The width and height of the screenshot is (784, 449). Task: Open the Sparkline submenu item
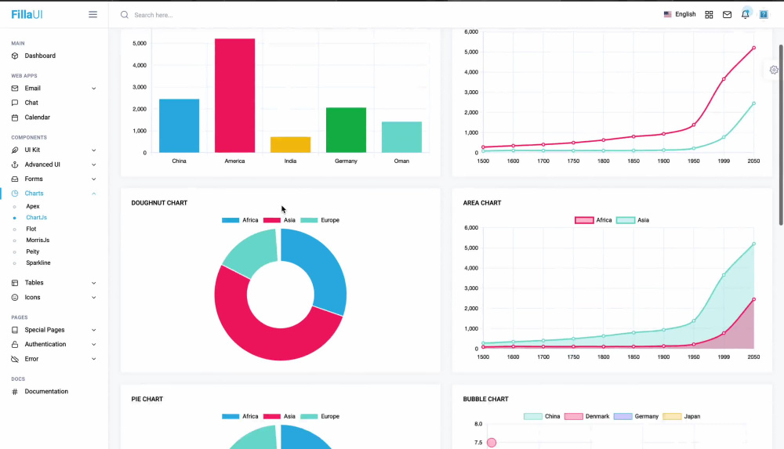tap(38, 263)
